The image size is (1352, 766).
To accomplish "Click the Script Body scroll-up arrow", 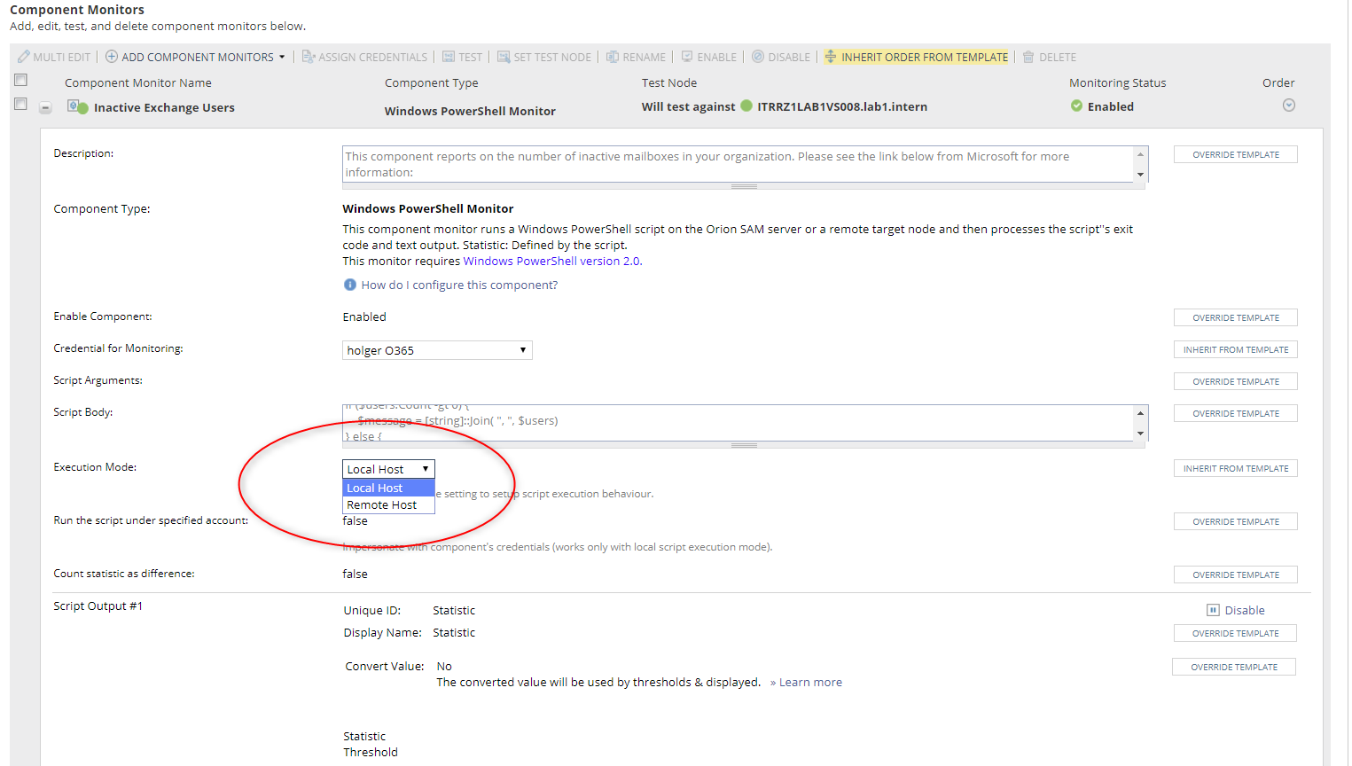I will click(1140, 412).
